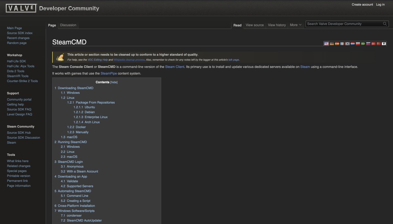This screenshot has height=224, width=393.
Task: Open Counter-Strike 2 Tools link
Action: click(22, 81)
